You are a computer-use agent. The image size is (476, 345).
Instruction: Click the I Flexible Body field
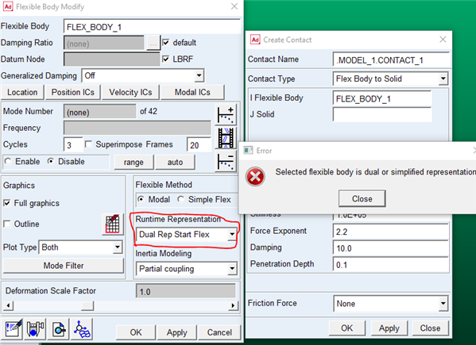(382, 98)
